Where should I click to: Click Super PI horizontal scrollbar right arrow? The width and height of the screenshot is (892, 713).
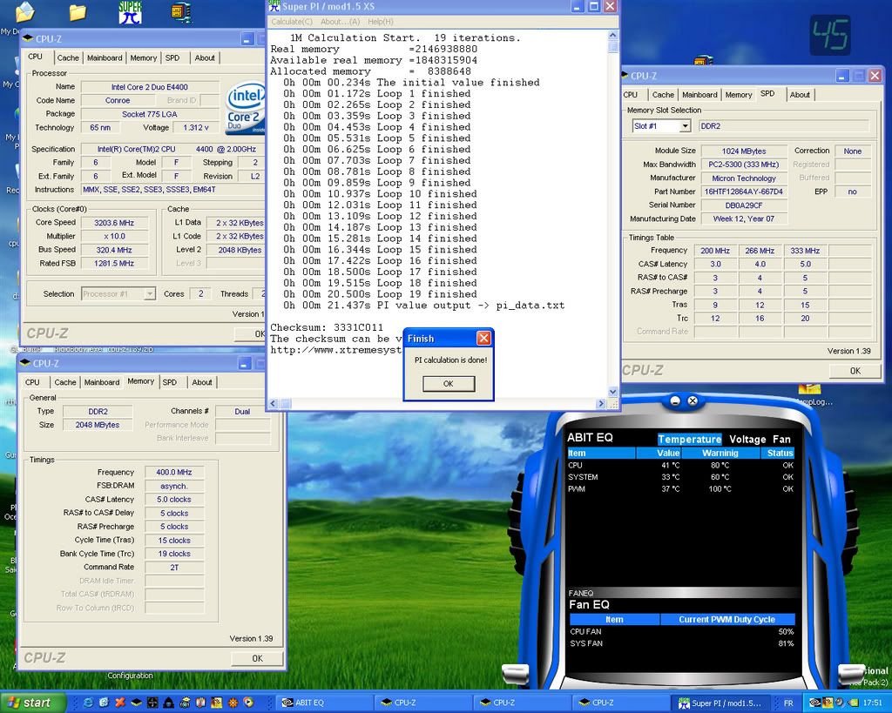point(601,404)
